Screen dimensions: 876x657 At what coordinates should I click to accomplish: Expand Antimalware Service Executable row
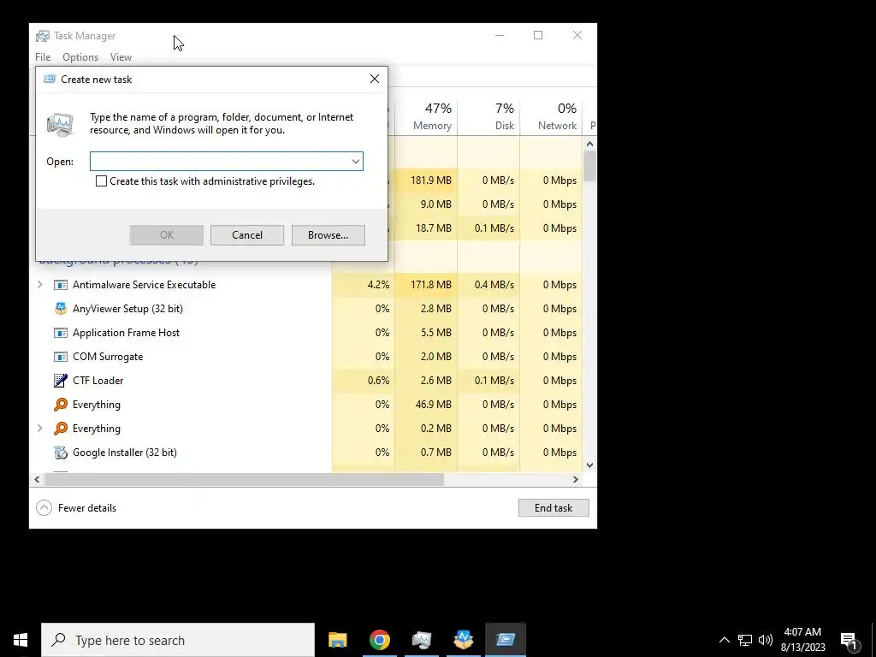point(39,285)
